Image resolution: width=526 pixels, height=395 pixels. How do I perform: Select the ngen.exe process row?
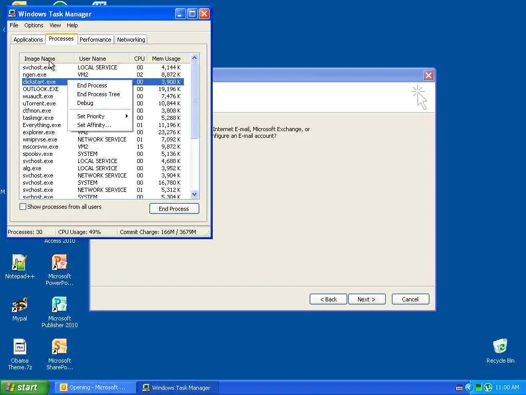click(x=102, y=75)
